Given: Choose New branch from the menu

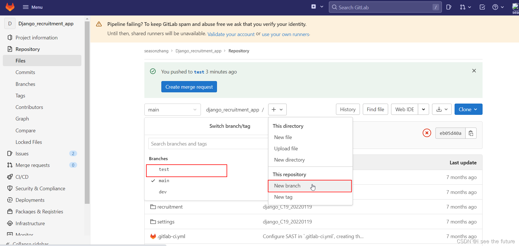Looking at the screenshot, I should click(310, 186).
